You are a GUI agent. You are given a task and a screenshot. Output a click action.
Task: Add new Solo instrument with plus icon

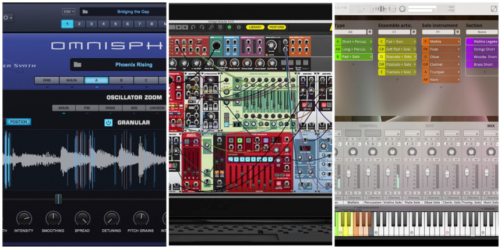[x=441, y=87]
